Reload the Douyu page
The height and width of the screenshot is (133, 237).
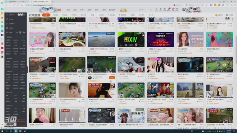pos(14,5)
